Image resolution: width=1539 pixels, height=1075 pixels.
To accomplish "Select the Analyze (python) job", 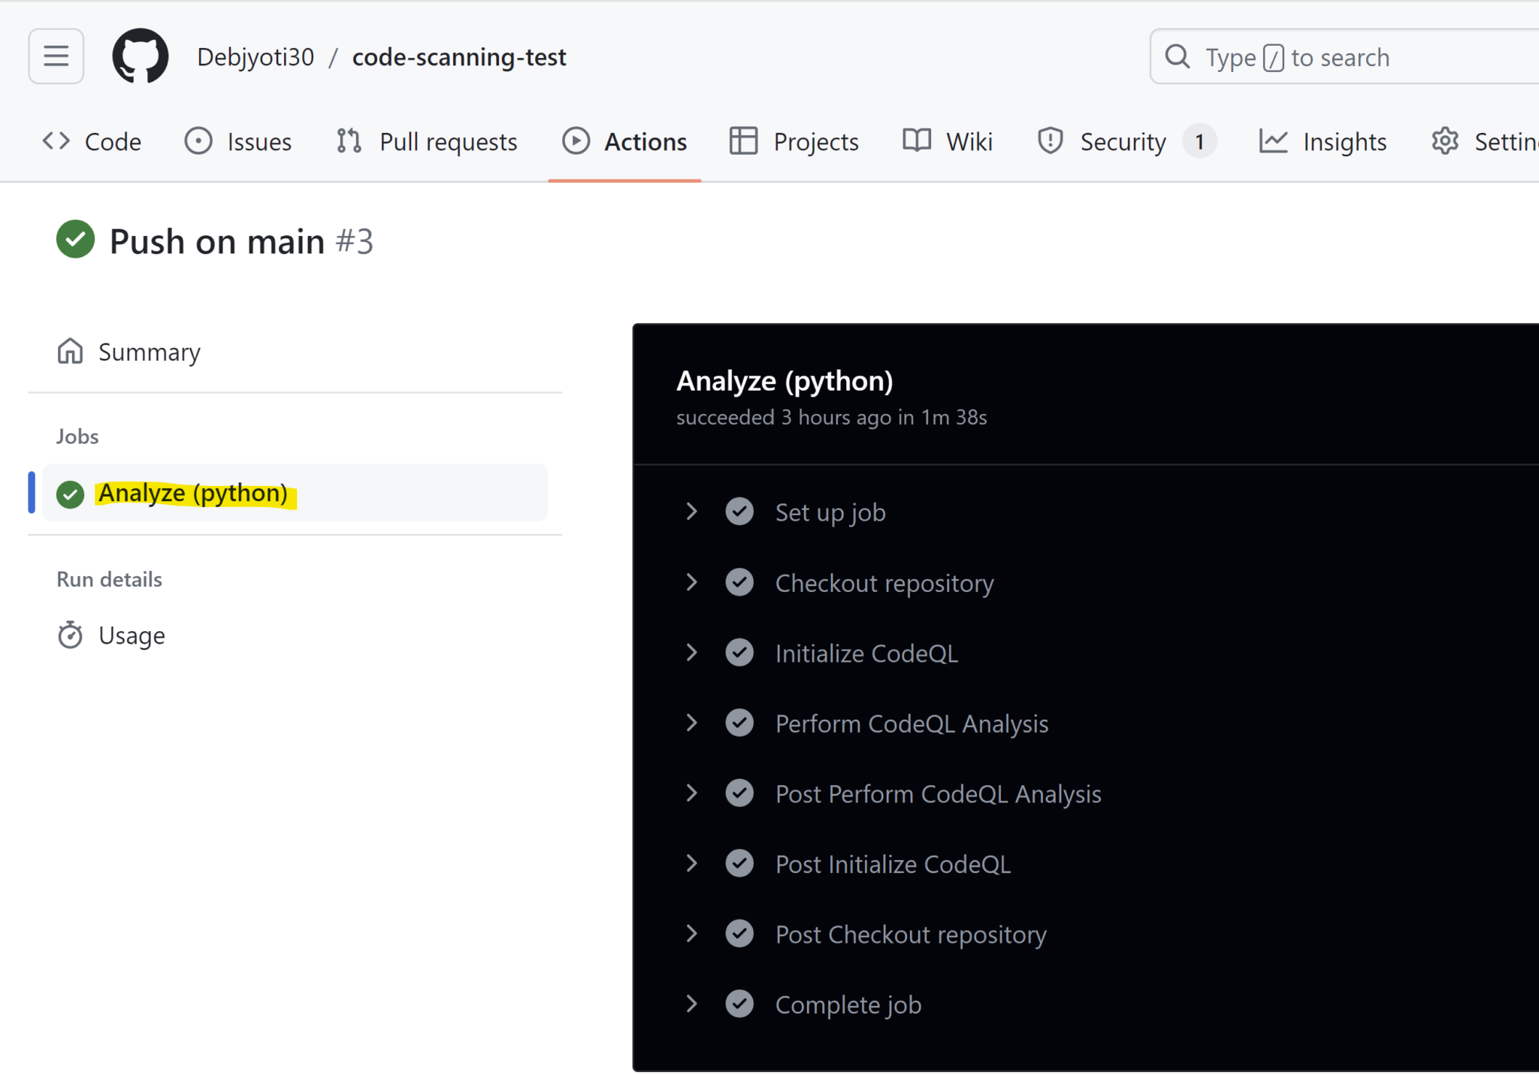I will coord(193,494).
